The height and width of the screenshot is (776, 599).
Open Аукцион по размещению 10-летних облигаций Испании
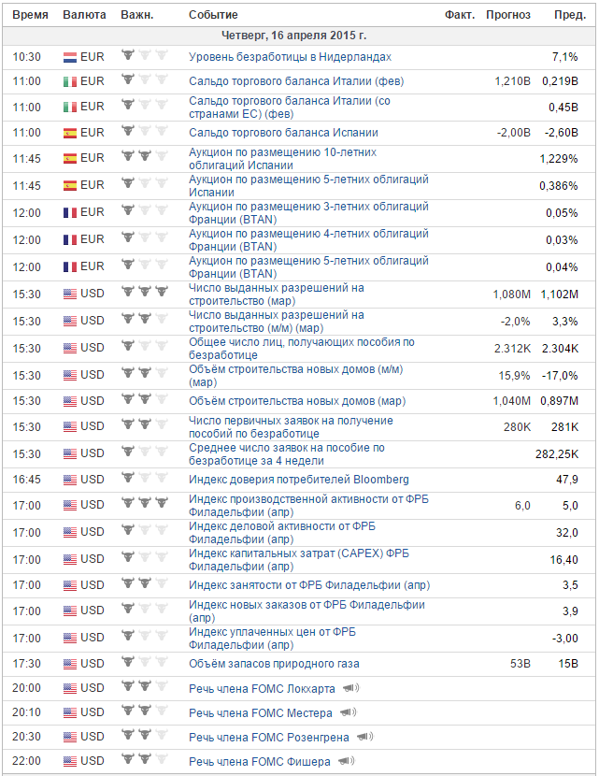click(282, 159)
